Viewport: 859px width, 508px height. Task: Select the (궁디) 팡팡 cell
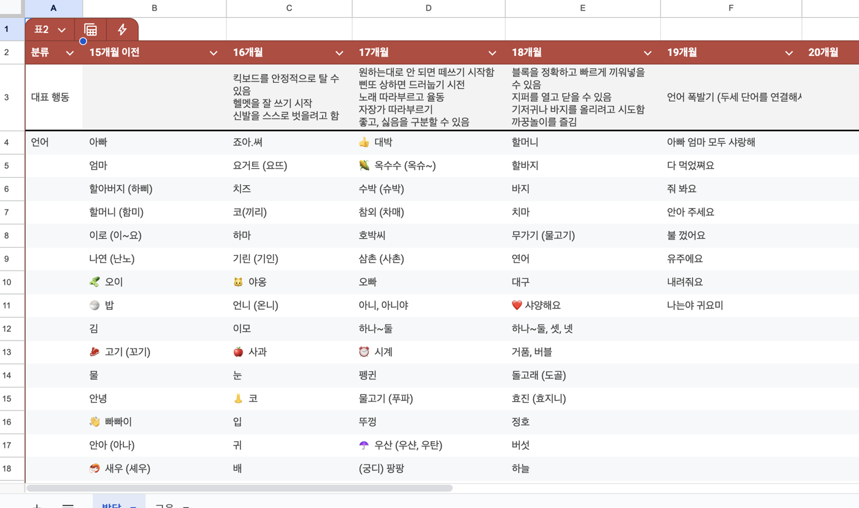[x=428, y=469]
